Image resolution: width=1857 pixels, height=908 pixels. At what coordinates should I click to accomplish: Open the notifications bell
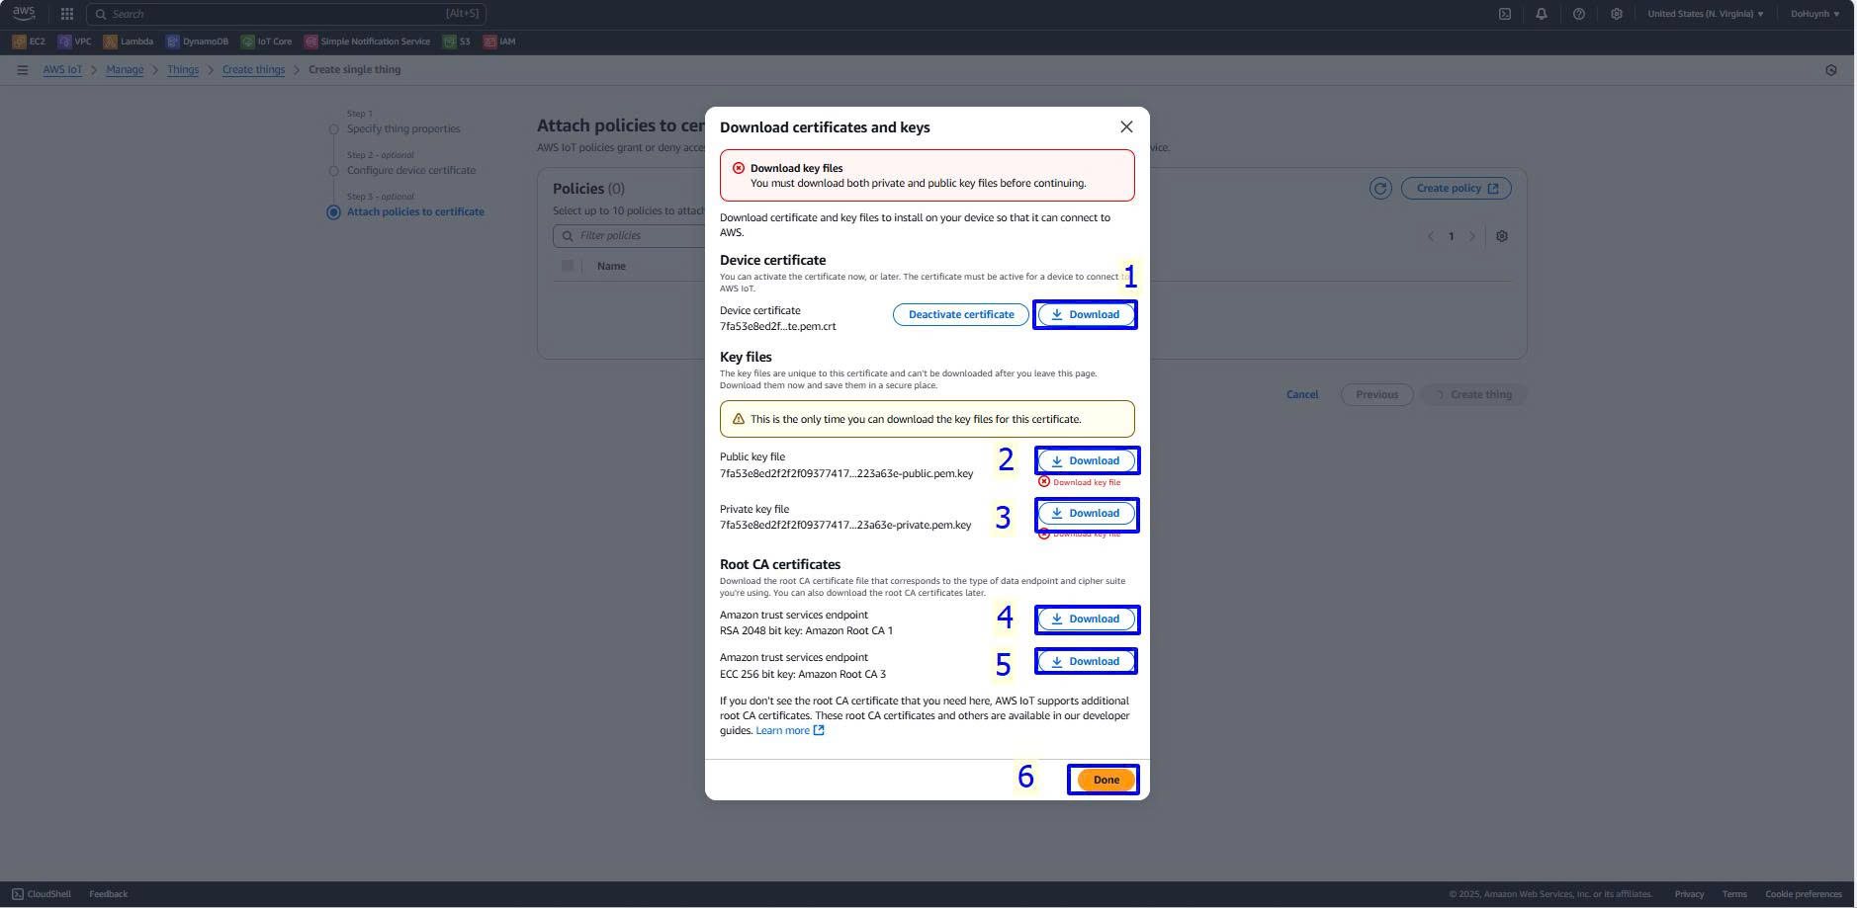click(x=1541, y=14)
